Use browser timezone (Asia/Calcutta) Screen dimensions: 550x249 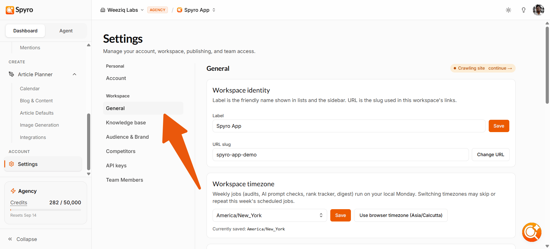[401, 215]
